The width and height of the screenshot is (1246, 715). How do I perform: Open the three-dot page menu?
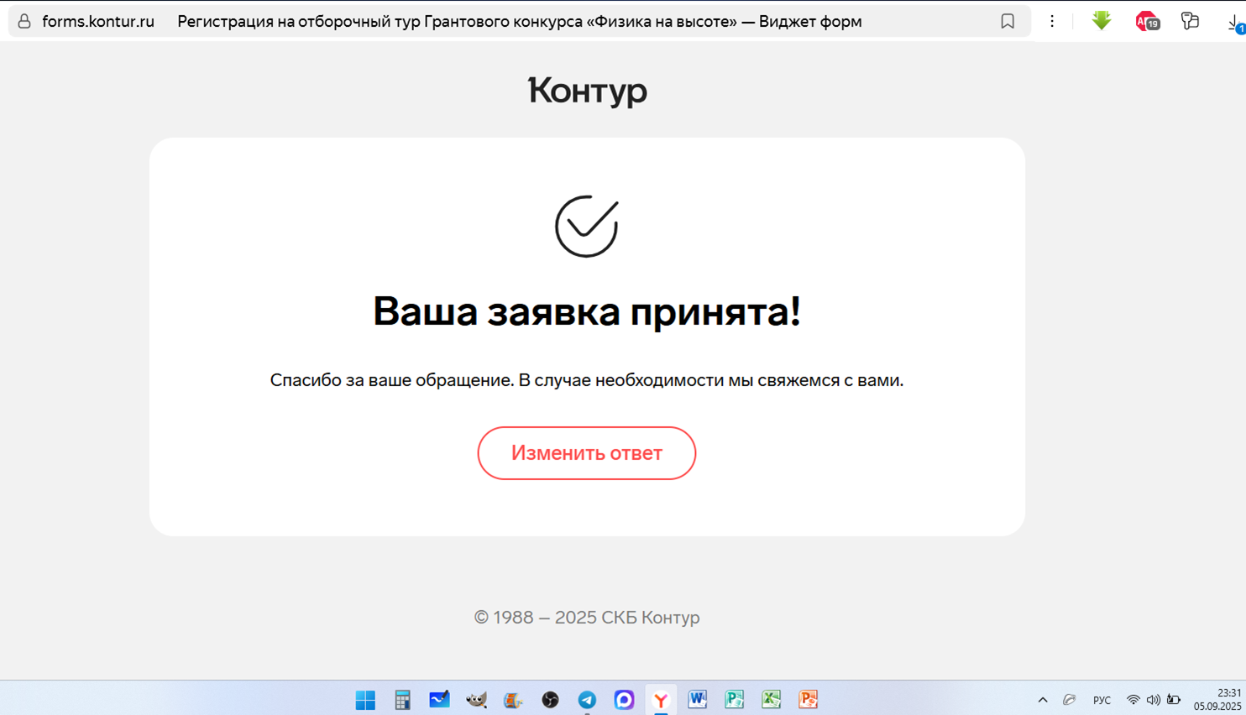(1051, 22)
